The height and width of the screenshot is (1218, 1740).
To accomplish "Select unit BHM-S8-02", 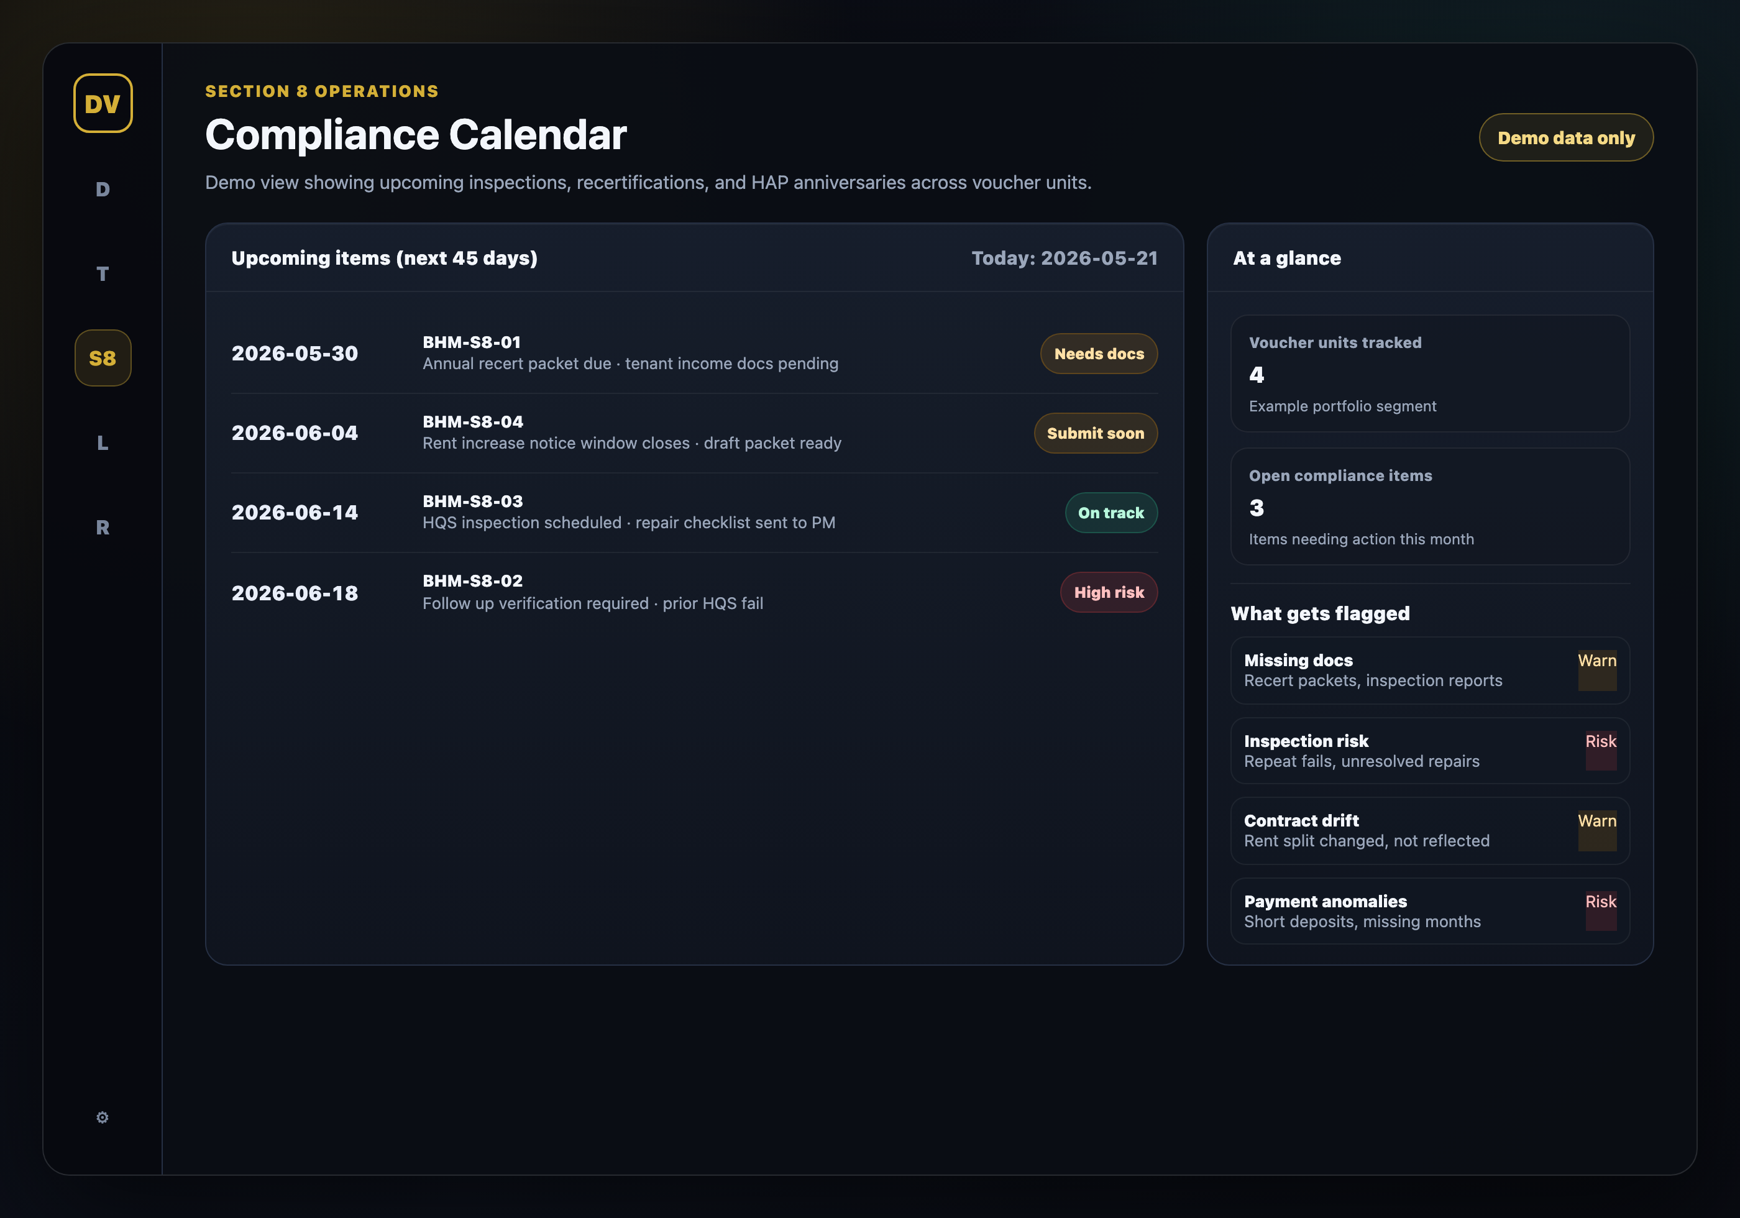I will click(x=473, y=580).
